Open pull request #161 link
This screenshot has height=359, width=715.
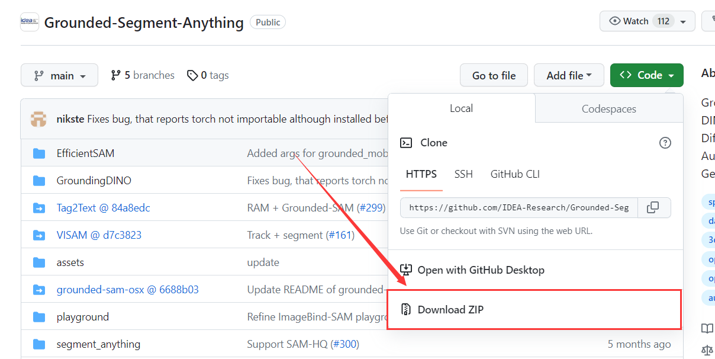coord(340,235)
